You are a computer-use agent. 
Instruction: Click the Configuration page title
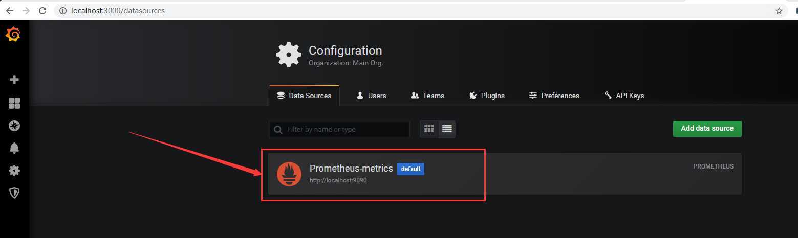pos(346,51)
